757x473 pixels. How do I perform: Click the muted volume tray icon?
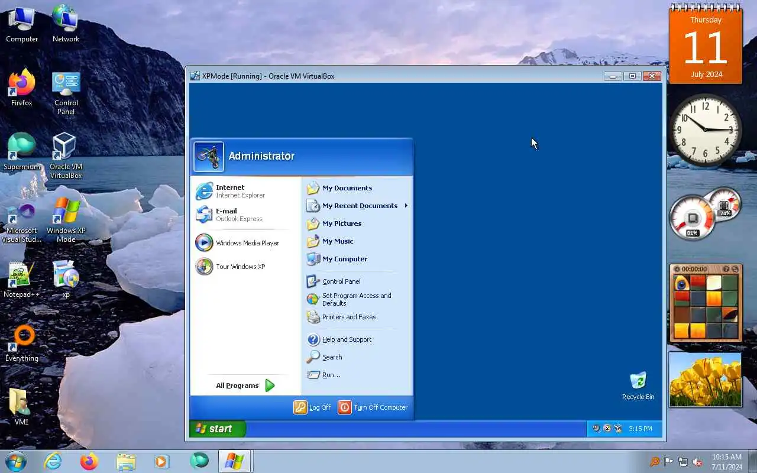pos(698,462)
